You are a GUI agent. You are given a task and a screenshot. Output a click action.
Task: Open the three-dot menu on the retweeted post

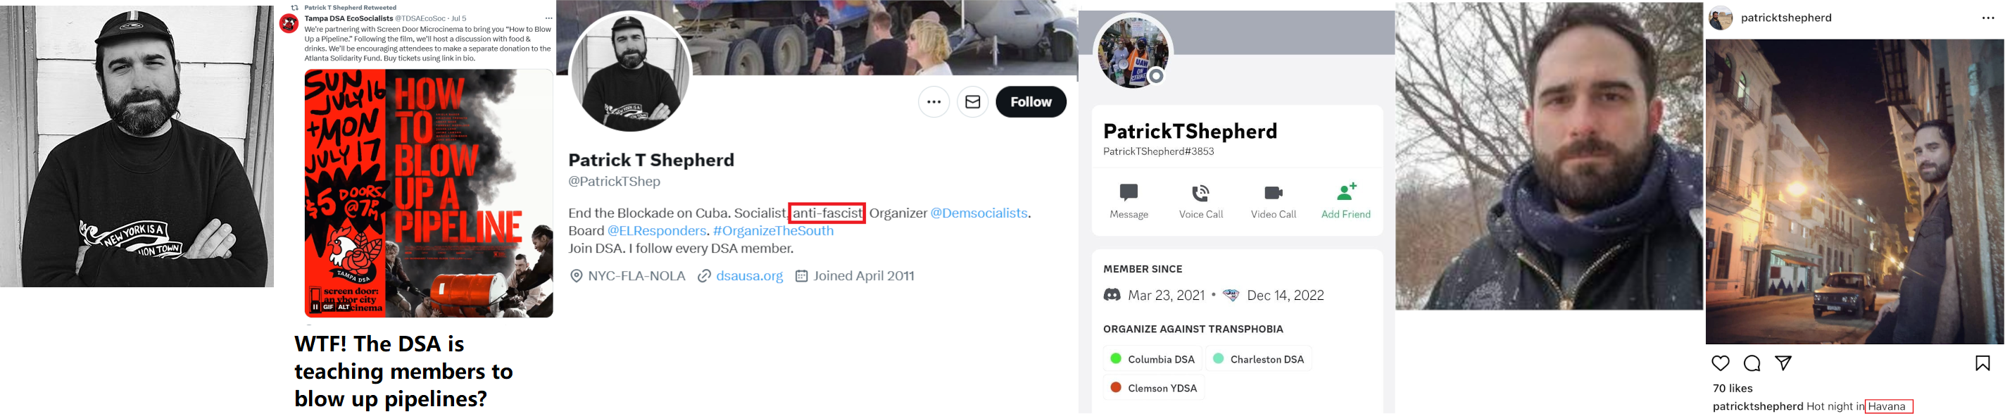[548, 18]
